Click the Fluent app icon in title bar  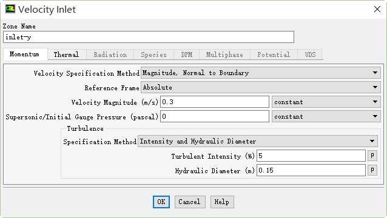[x=10, y=9]
